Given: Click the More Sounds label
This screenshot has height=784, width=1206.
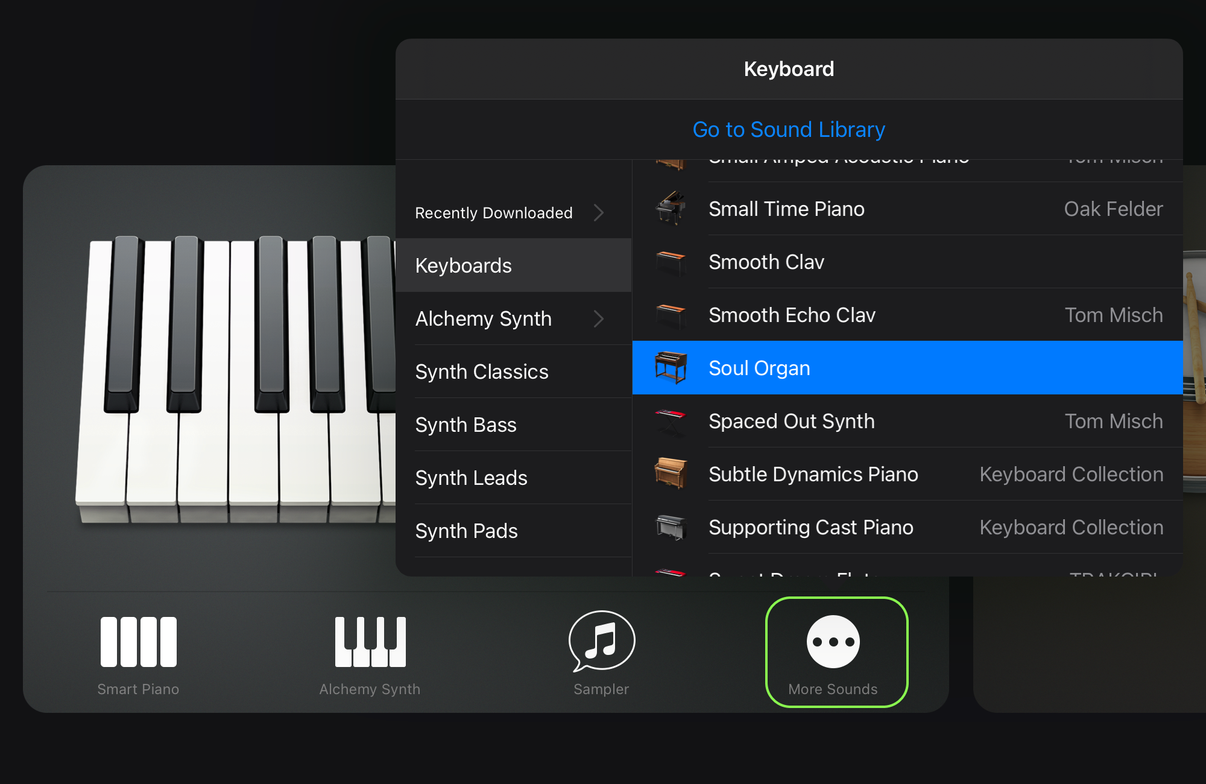Looking at the screenshot, I should click(833, 689).
